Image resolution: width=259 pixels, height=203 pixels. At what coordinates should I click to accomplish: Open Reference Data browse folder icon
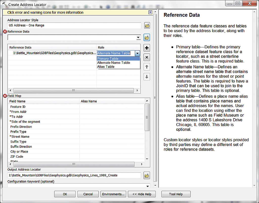147,37
